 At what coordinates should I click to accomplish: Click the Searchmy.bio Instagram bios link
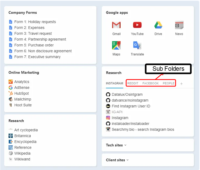click(x=143, y=129)
